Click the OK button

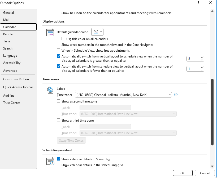point(183,173)
